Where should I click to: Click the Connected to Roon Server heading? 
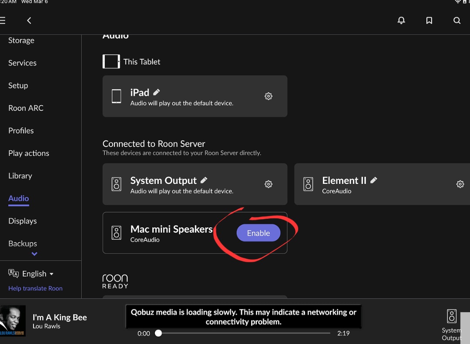click(x=154, y=144)
